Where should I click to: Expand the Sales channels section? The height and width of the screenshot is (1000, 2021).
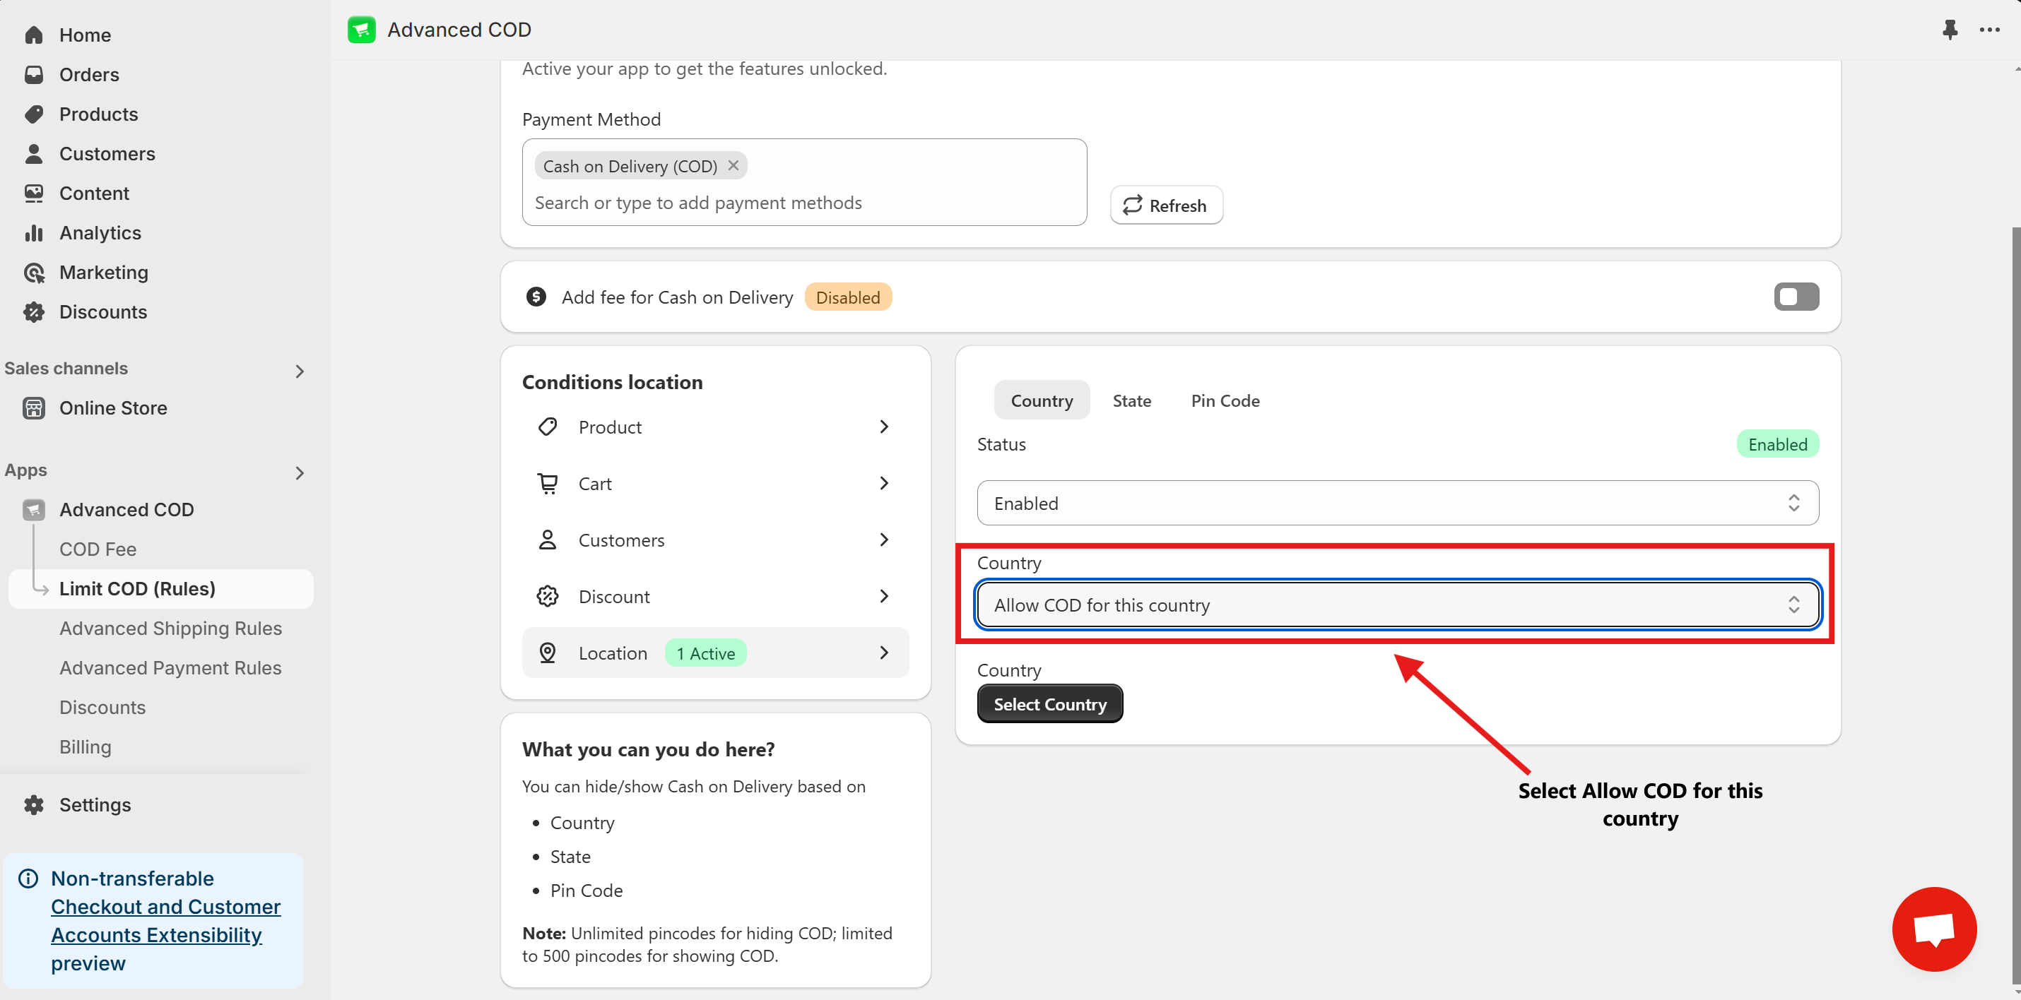point(299,371)
